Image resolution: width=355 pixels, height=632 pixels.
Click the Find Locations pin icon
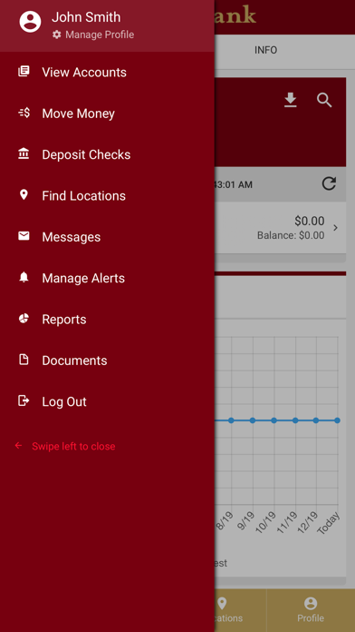click(x=24, y=195)
